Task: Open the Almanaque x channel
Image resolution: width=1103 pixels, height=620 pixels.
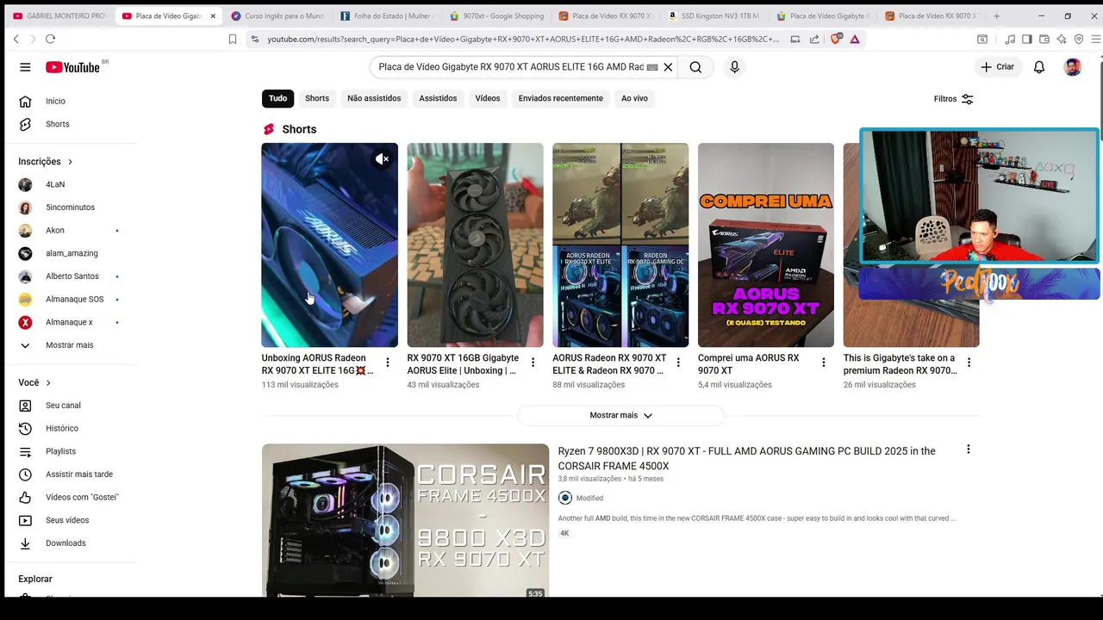Action: 68,322
